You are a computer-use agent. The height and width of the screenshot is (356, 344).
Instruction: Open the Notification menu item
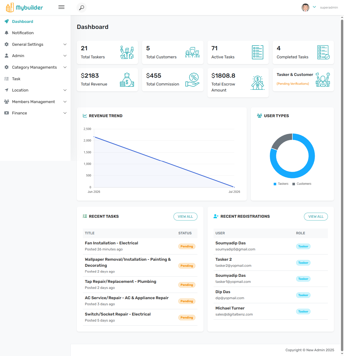click(35, 33)
